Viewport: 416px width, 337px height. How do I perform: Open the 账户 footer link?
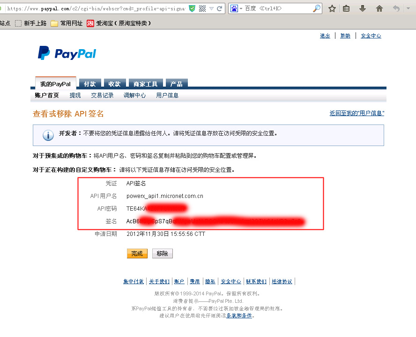179,281
